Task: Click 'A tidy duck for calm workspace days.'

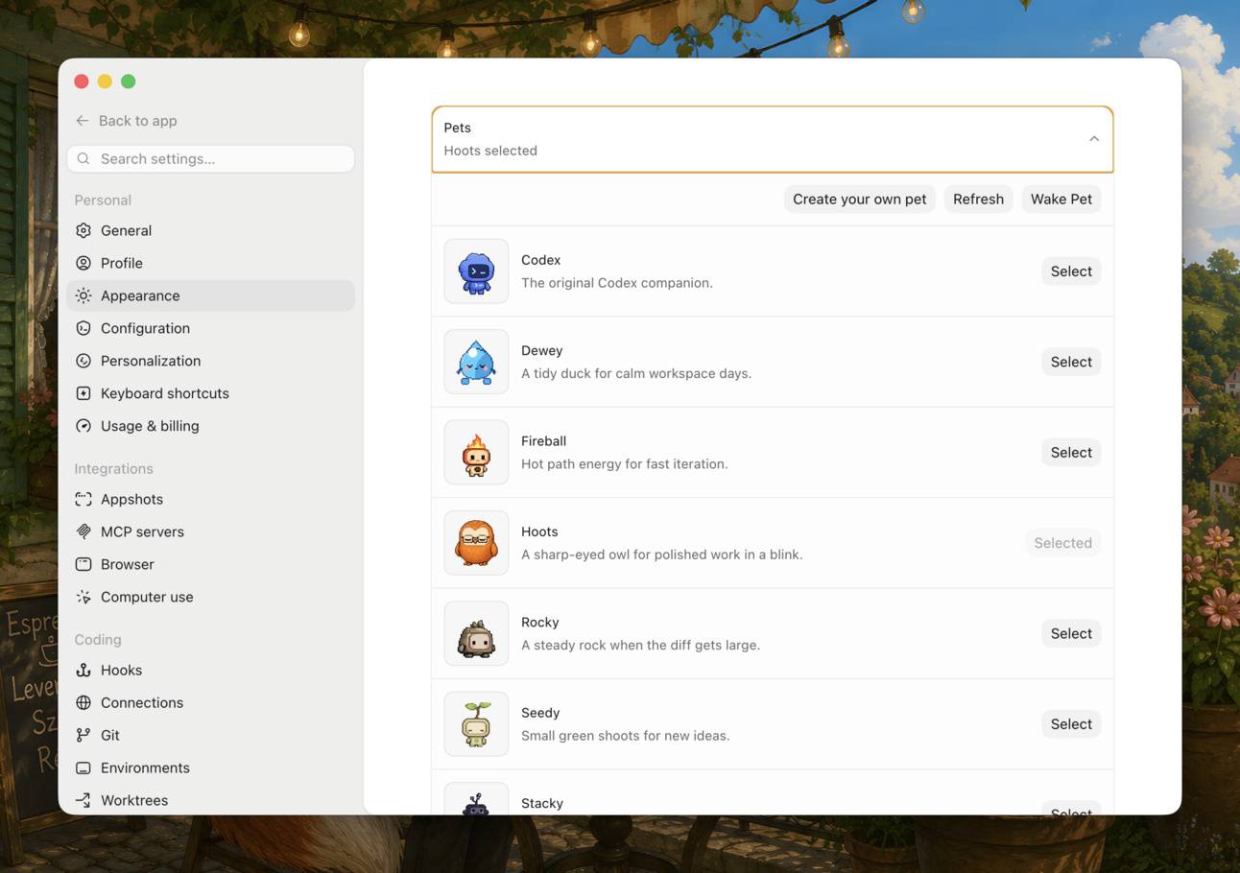Action: point(636,373)
